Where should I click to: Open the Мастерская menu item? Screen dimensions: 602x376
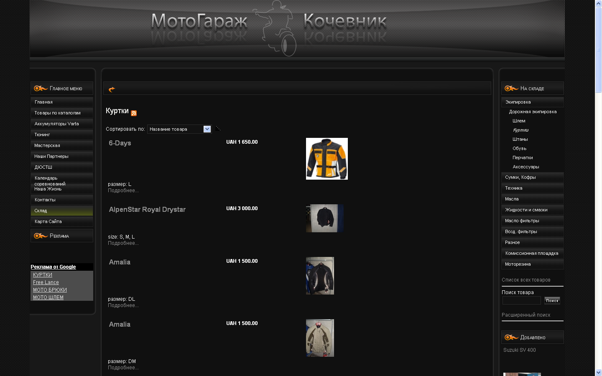pyautogui.click(x=62, y=145)
